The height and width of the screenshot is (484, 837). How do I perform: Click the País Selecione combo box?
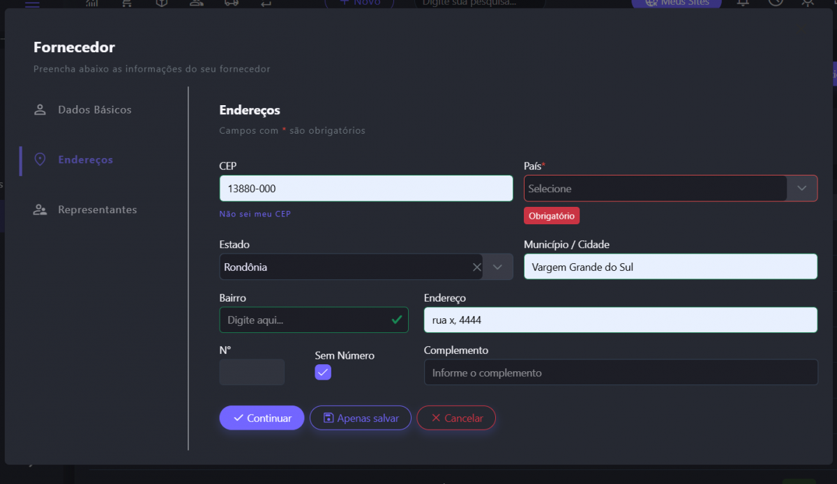click(654, 189)
